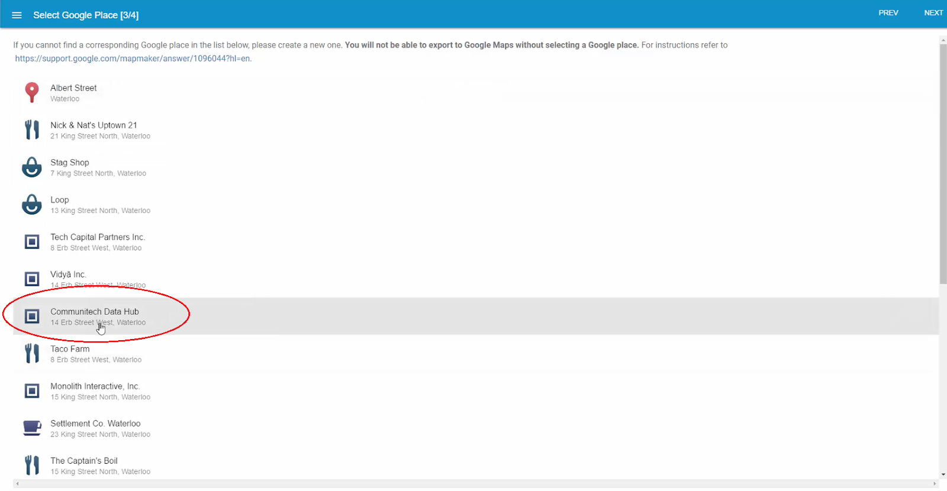Click the address 21 King Street North, Waterloo

(x=100, y=136)
